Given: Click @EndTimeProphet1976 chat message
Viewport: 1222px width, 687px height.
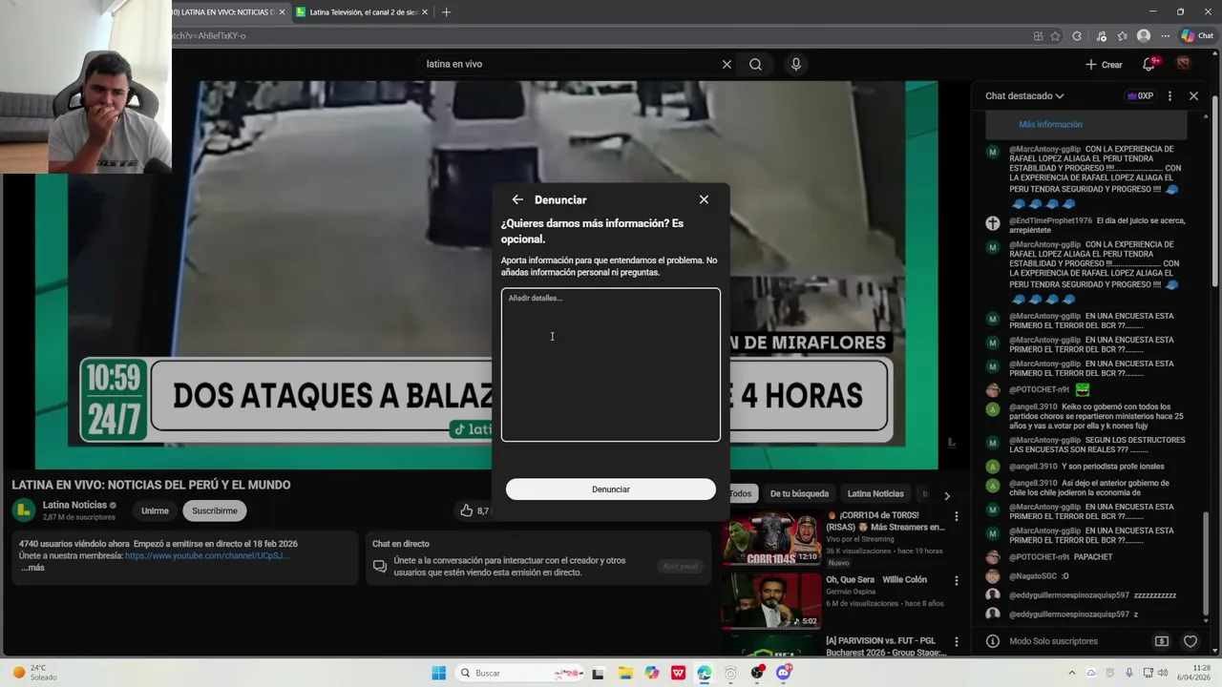Looking at the screenshot, I should point(1097,225).
